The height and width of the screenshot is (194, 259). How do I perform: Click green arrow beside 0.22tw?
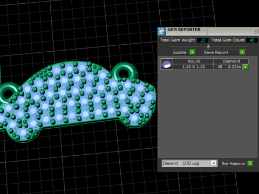coord(246,67)
